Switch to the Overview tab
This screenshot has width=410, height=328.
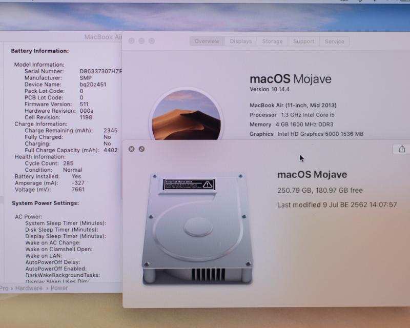[207, 42]
